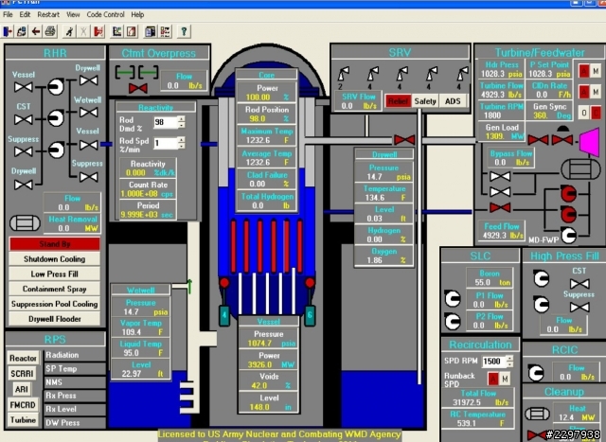This screenshot has width=606, height=442.
Task: Click the exit door toolbar icon
Action: (8, 31)
